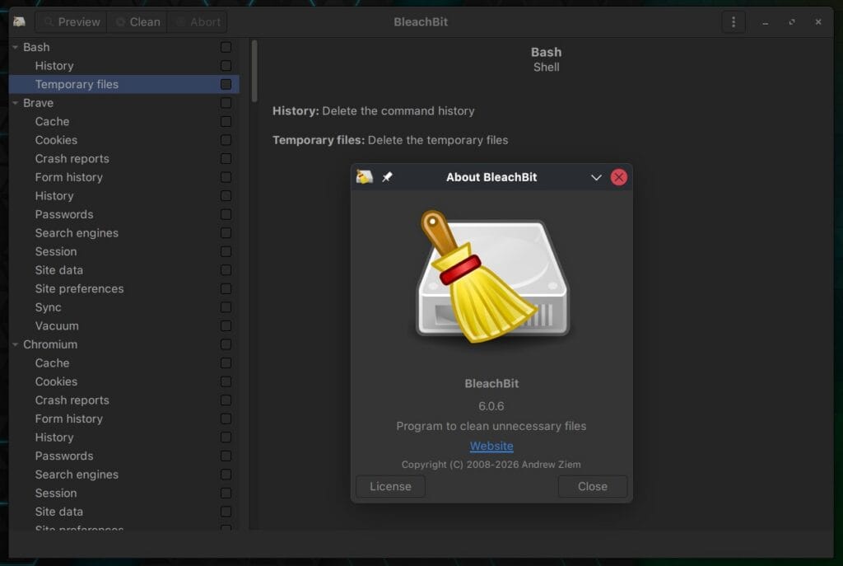Click 'History: Delete the command history' description
Viewport: 843px width, 566px height.
(x=374, y=111)
